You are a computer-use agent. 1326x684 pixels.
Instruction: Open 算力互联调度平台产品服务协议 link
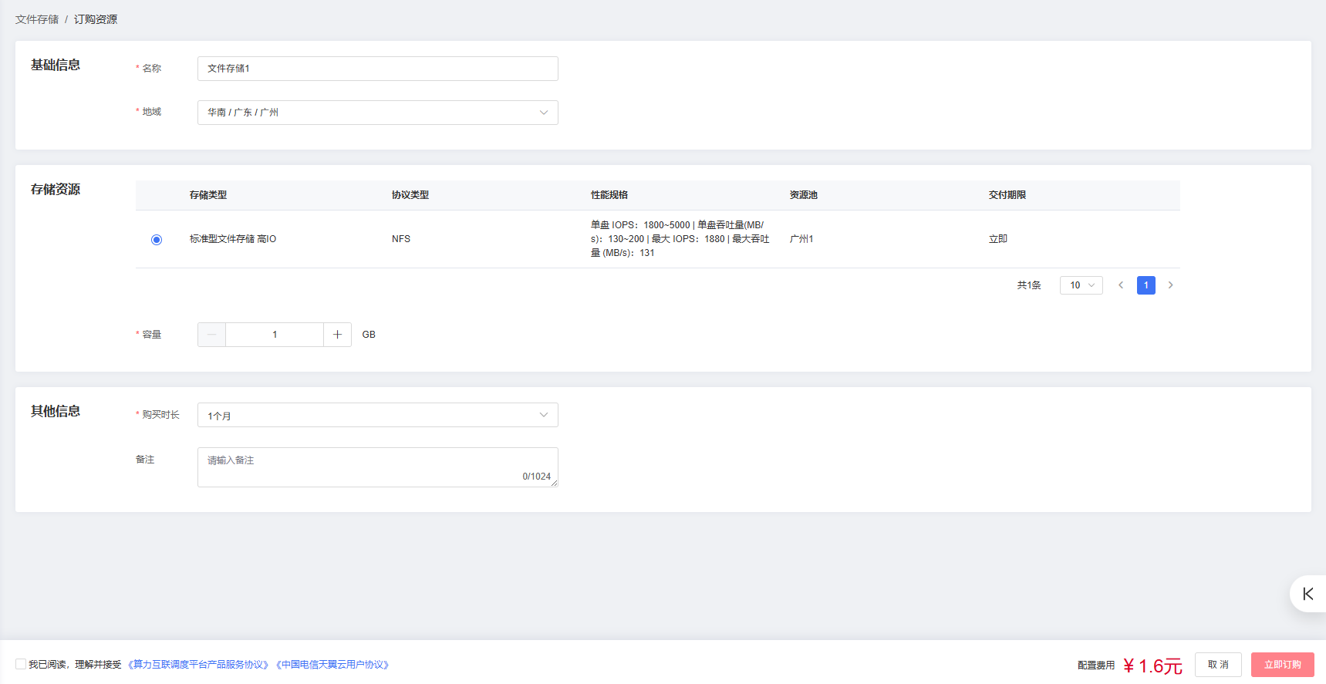(x=198, y=665)
